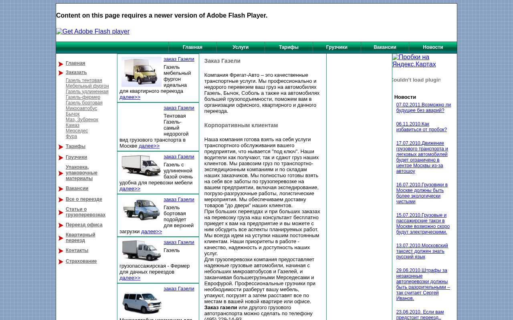Open the Газель тентовая sidebar link
513x320 pixels.
(84, 80)
